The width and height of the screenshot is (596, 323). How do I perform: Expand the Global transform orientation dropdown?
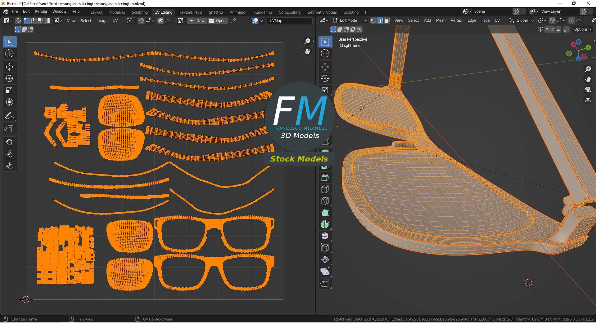[x=522, y=20]
